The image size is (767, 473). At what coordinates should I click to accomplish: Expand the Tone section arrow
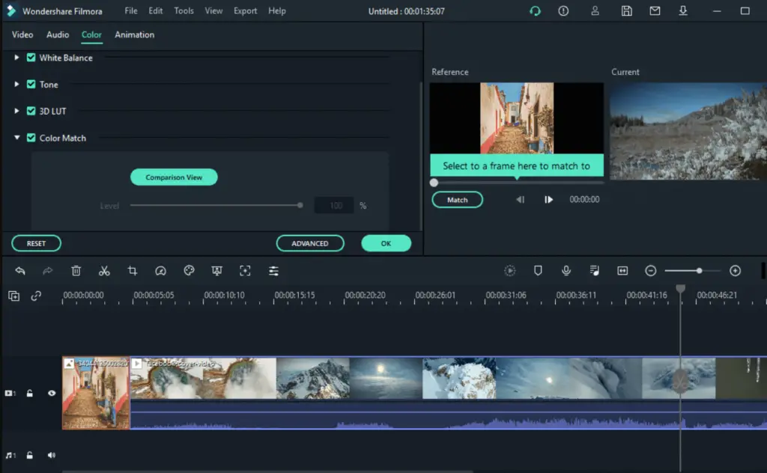[x=16, y=85]
